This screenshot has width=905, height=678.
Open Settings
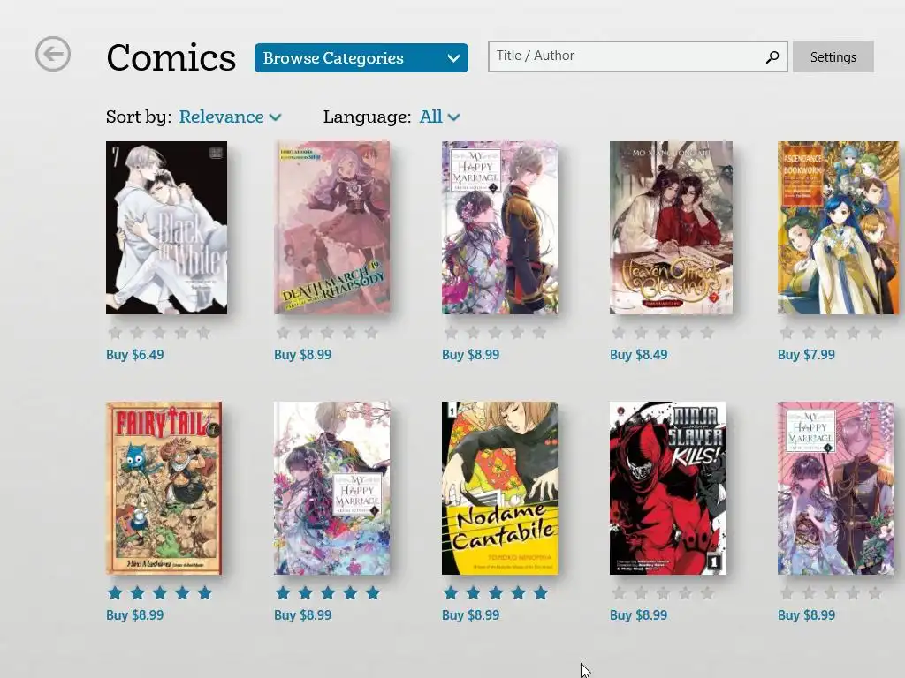[x=833, y=56]
